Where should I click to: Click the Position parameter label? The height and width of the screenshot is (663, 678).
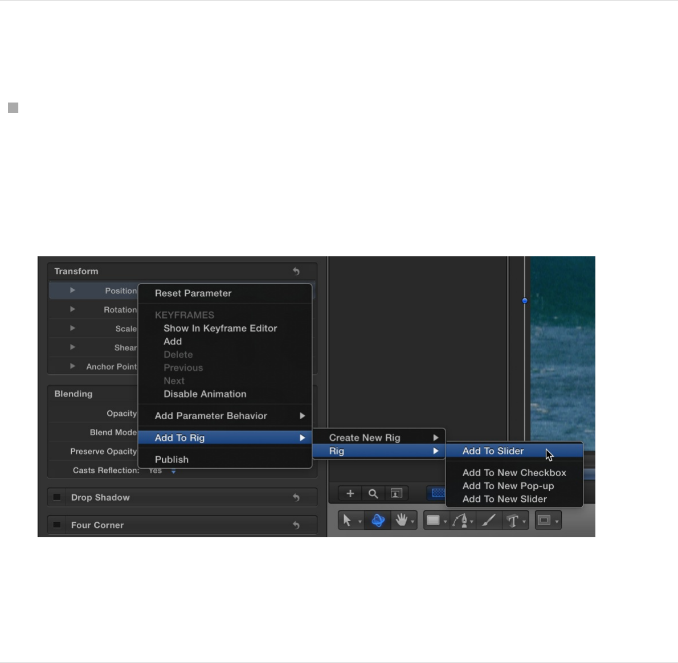121,291
